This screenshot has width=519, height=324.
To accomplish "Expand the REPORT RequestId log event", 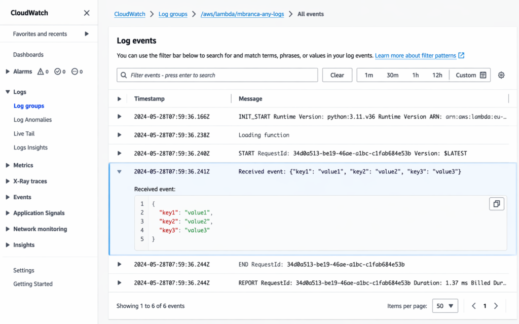I will [x=119, y=282].
